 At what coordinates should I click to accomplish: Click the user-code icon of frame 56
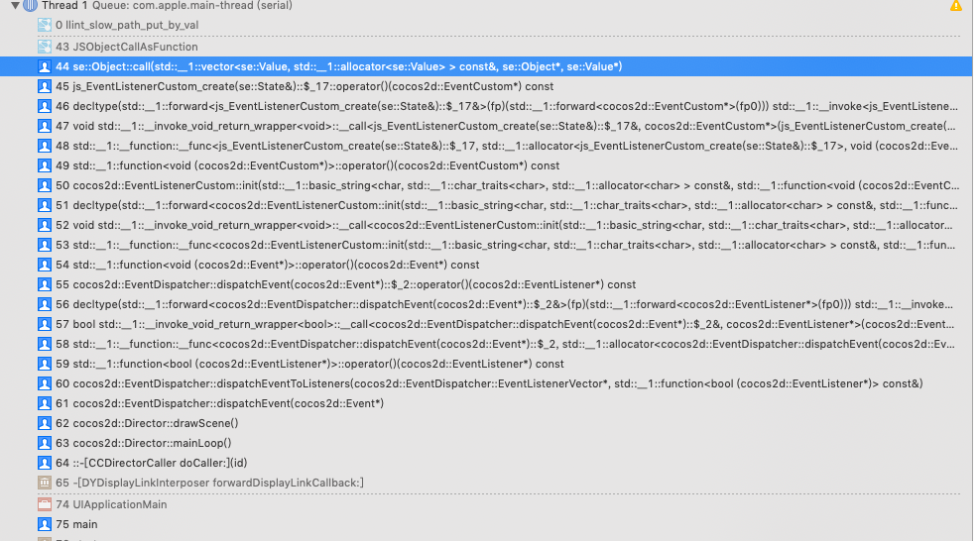pos(45,304)
